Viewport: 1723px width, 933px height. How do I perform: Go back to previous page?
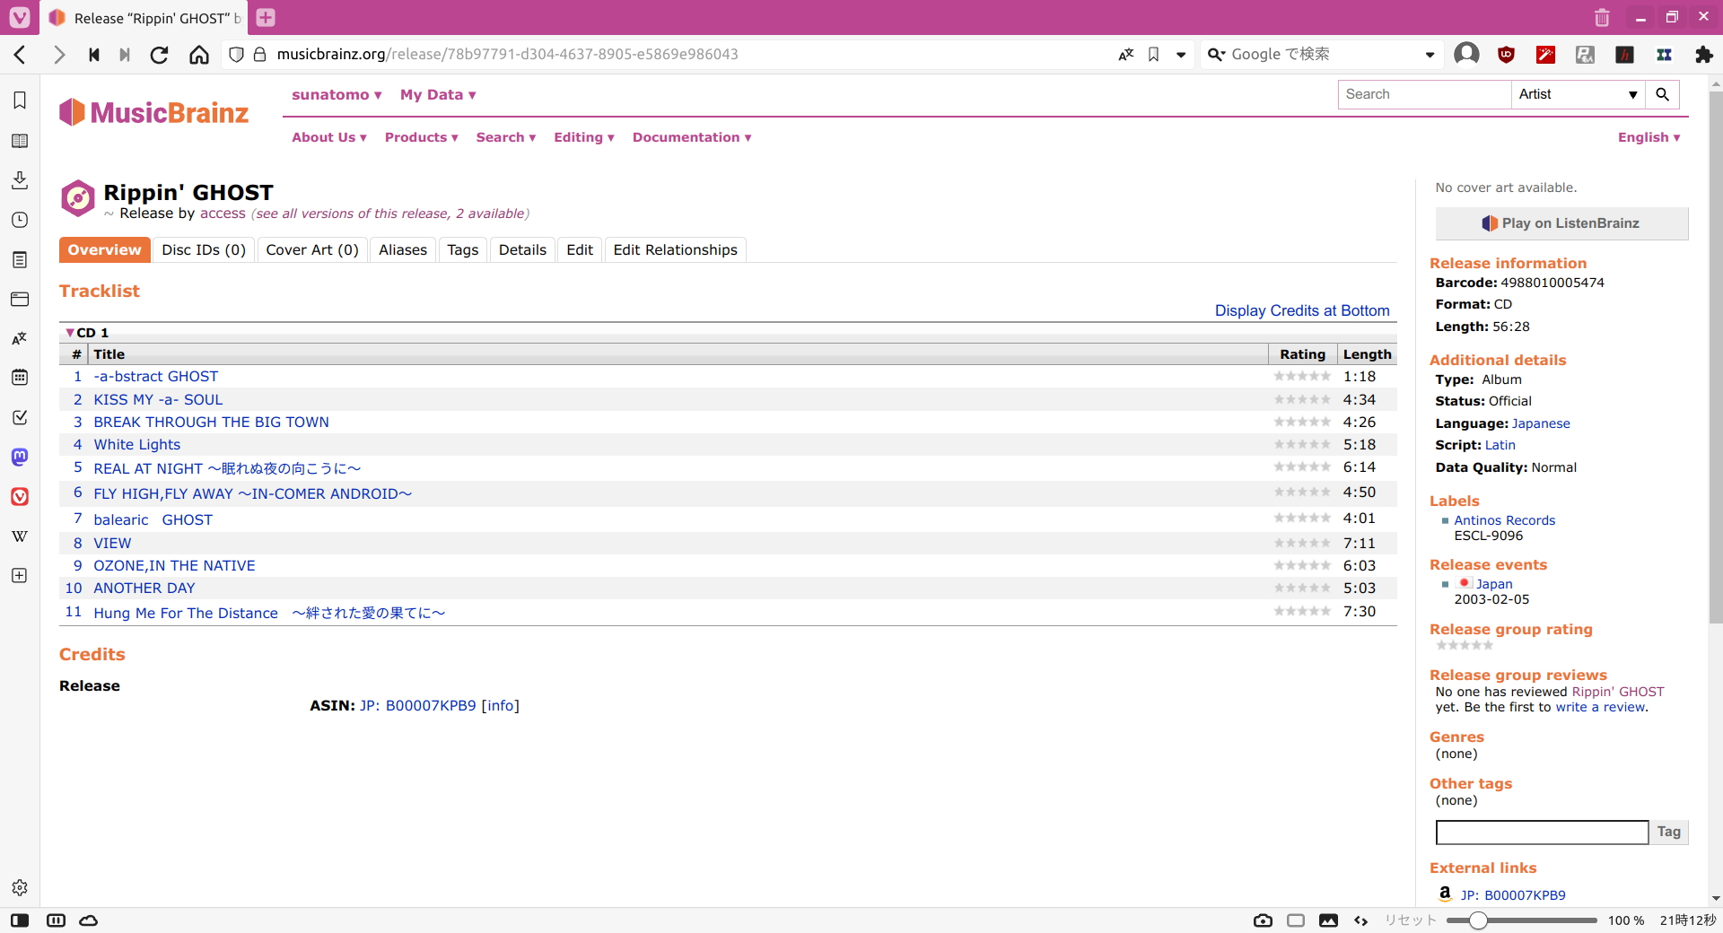point(20,55)
